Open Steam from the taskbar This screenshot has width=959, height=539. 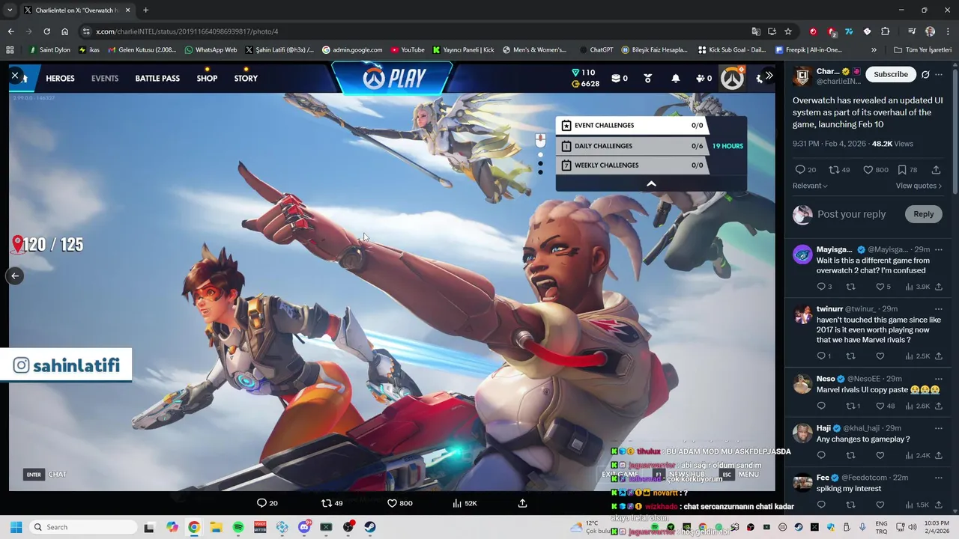pos(370,527)
